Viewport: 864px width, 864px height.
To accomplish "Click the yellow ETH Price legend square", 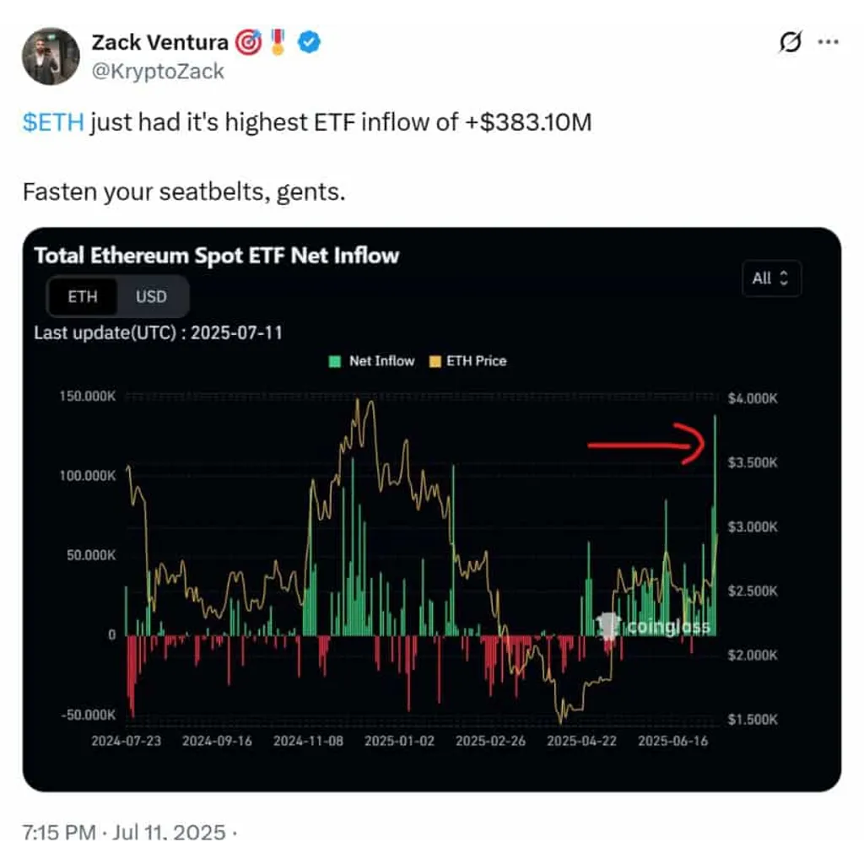I will 435,361.
